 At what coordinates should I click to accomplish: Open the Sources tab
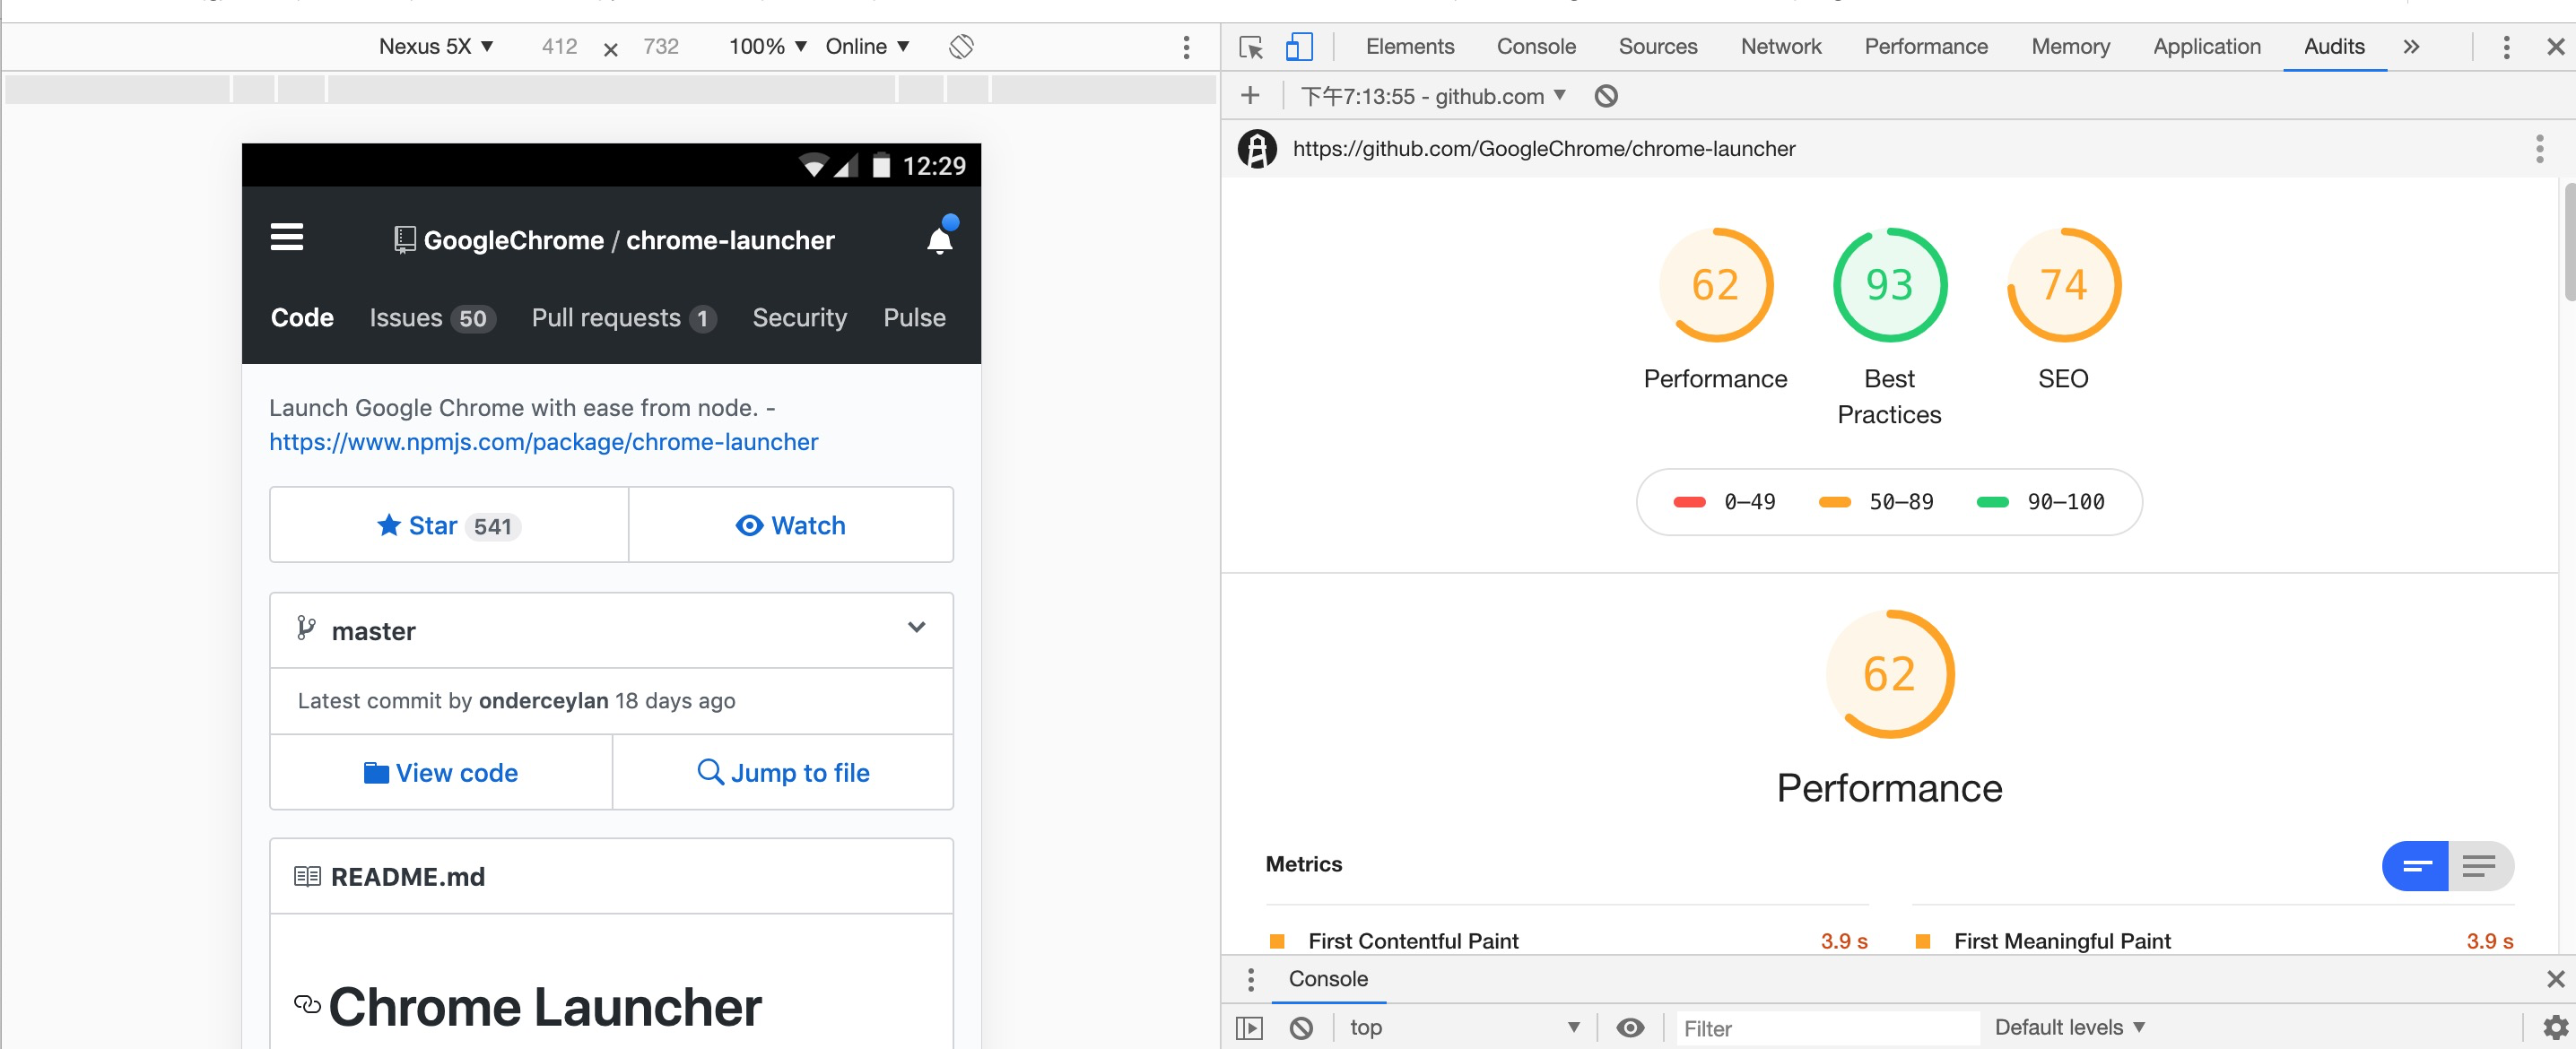[x=1657, y=47]
